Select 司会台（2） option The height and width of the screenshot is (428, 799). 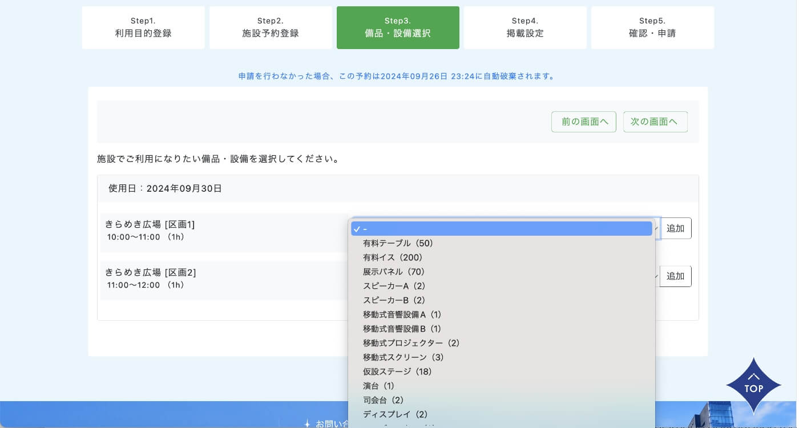[x=384, y=400]
